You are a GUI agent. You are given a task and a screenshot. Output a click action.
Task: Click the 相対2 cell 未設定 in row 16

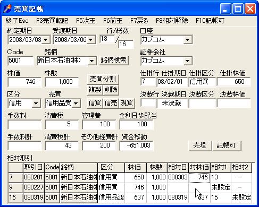[x=241, y=197]
